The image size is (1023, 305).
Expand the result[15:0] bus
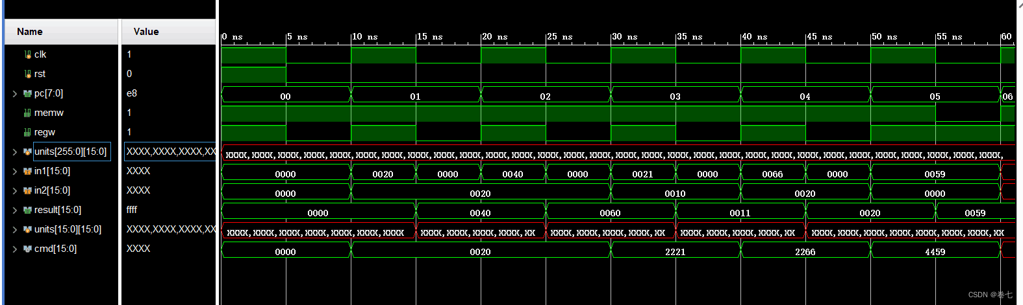pyautogui.click(x=15, y=210)
